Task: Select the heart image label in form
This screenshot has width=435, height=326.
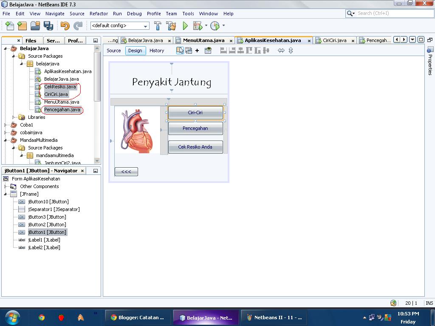Action: click(x=137, y=130)
